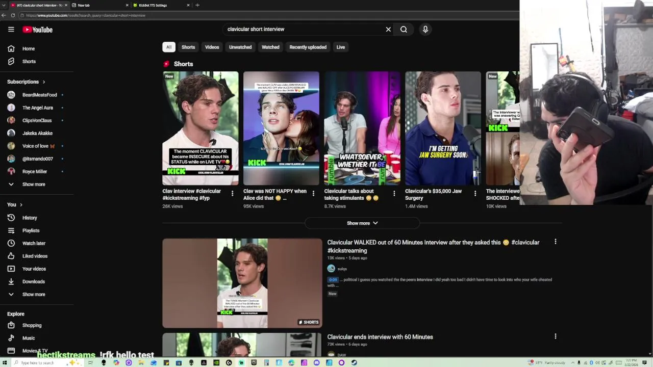Play the Clav interview short thumbnail
The width and height of the screenshot is (653, 367).
point(200,128)
